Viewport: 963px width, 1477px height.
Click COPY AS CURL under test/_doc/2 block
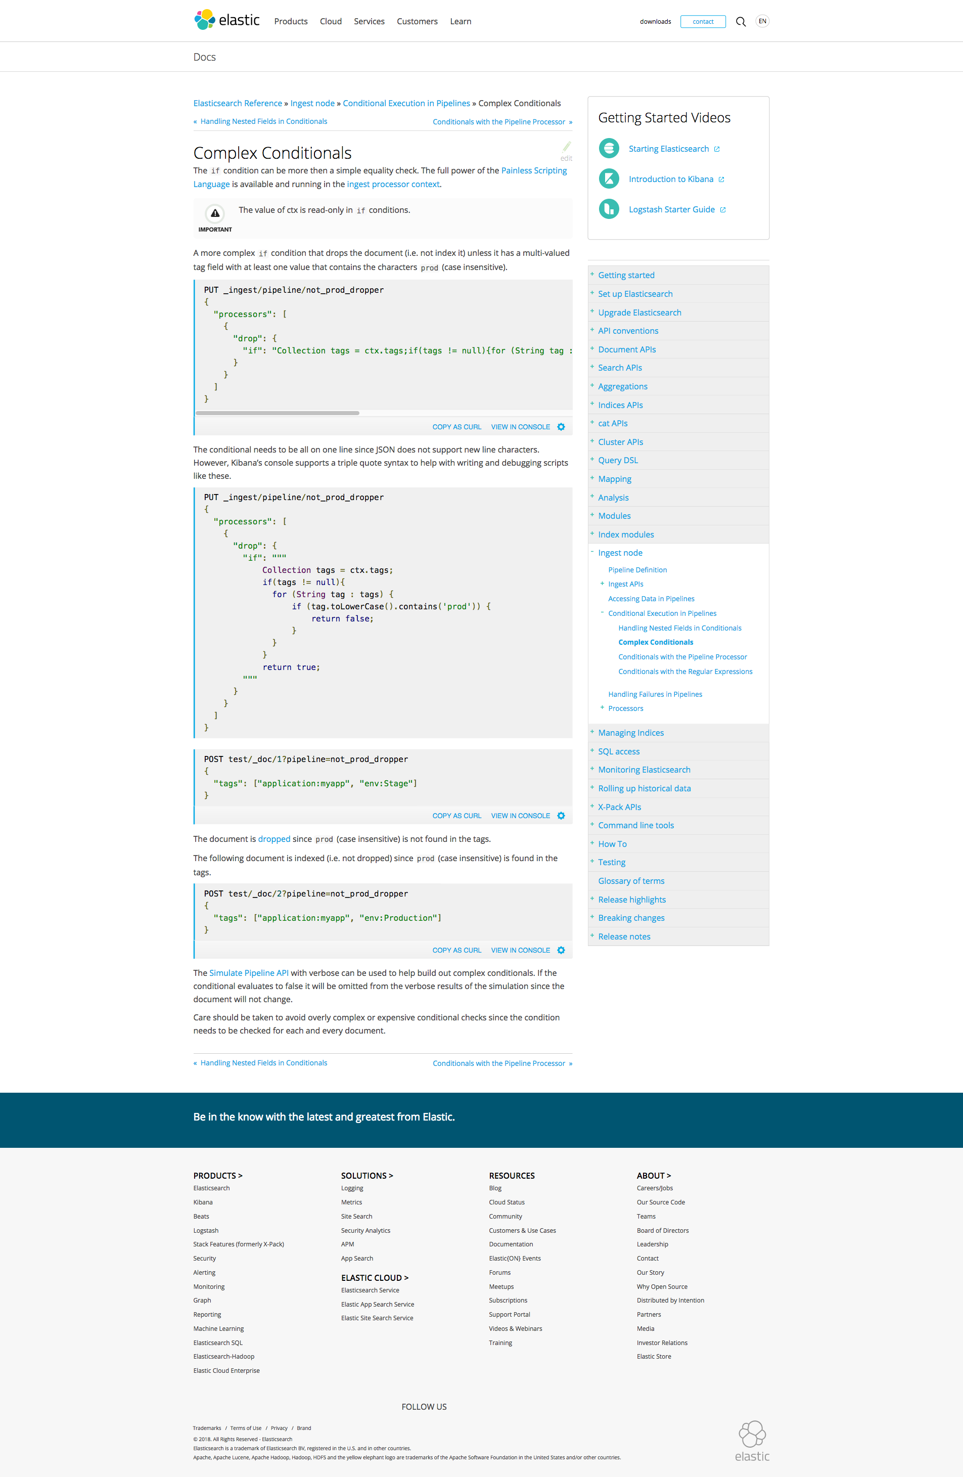pyautogui.click(x=456, y=950)
